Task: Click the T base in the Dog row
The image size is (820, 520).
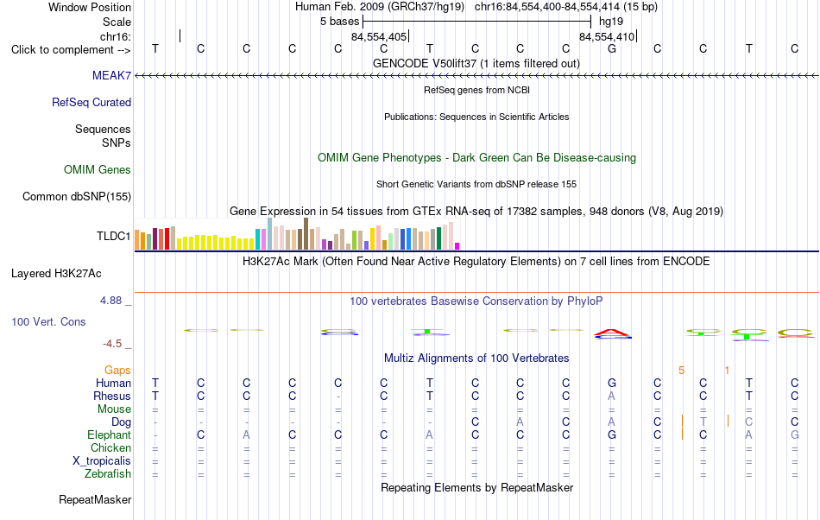Action: (x=703, y=422)
